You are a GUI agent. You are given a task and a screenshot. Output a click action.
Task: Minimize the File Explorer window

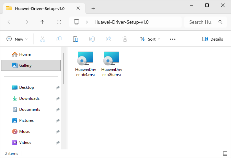pos(192,5)
